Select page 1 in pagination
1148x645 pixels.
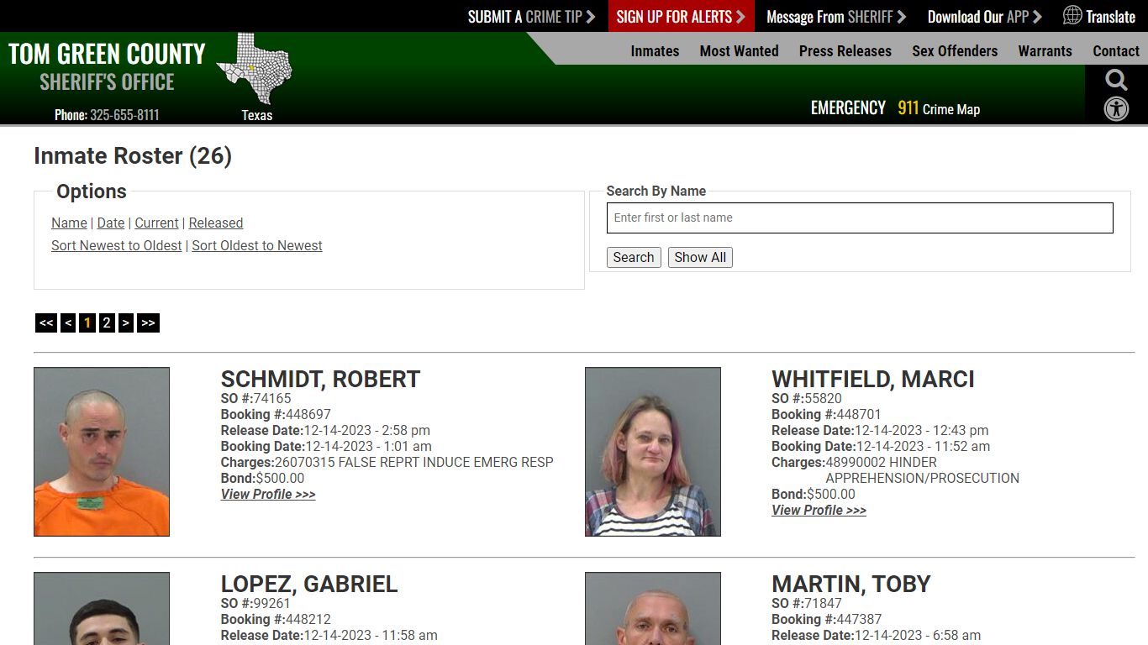point(87,322)
